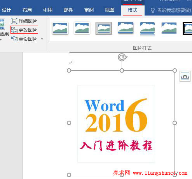
Task: Apply the second picture style, beveled matte
Action: [x=82, y=28]
